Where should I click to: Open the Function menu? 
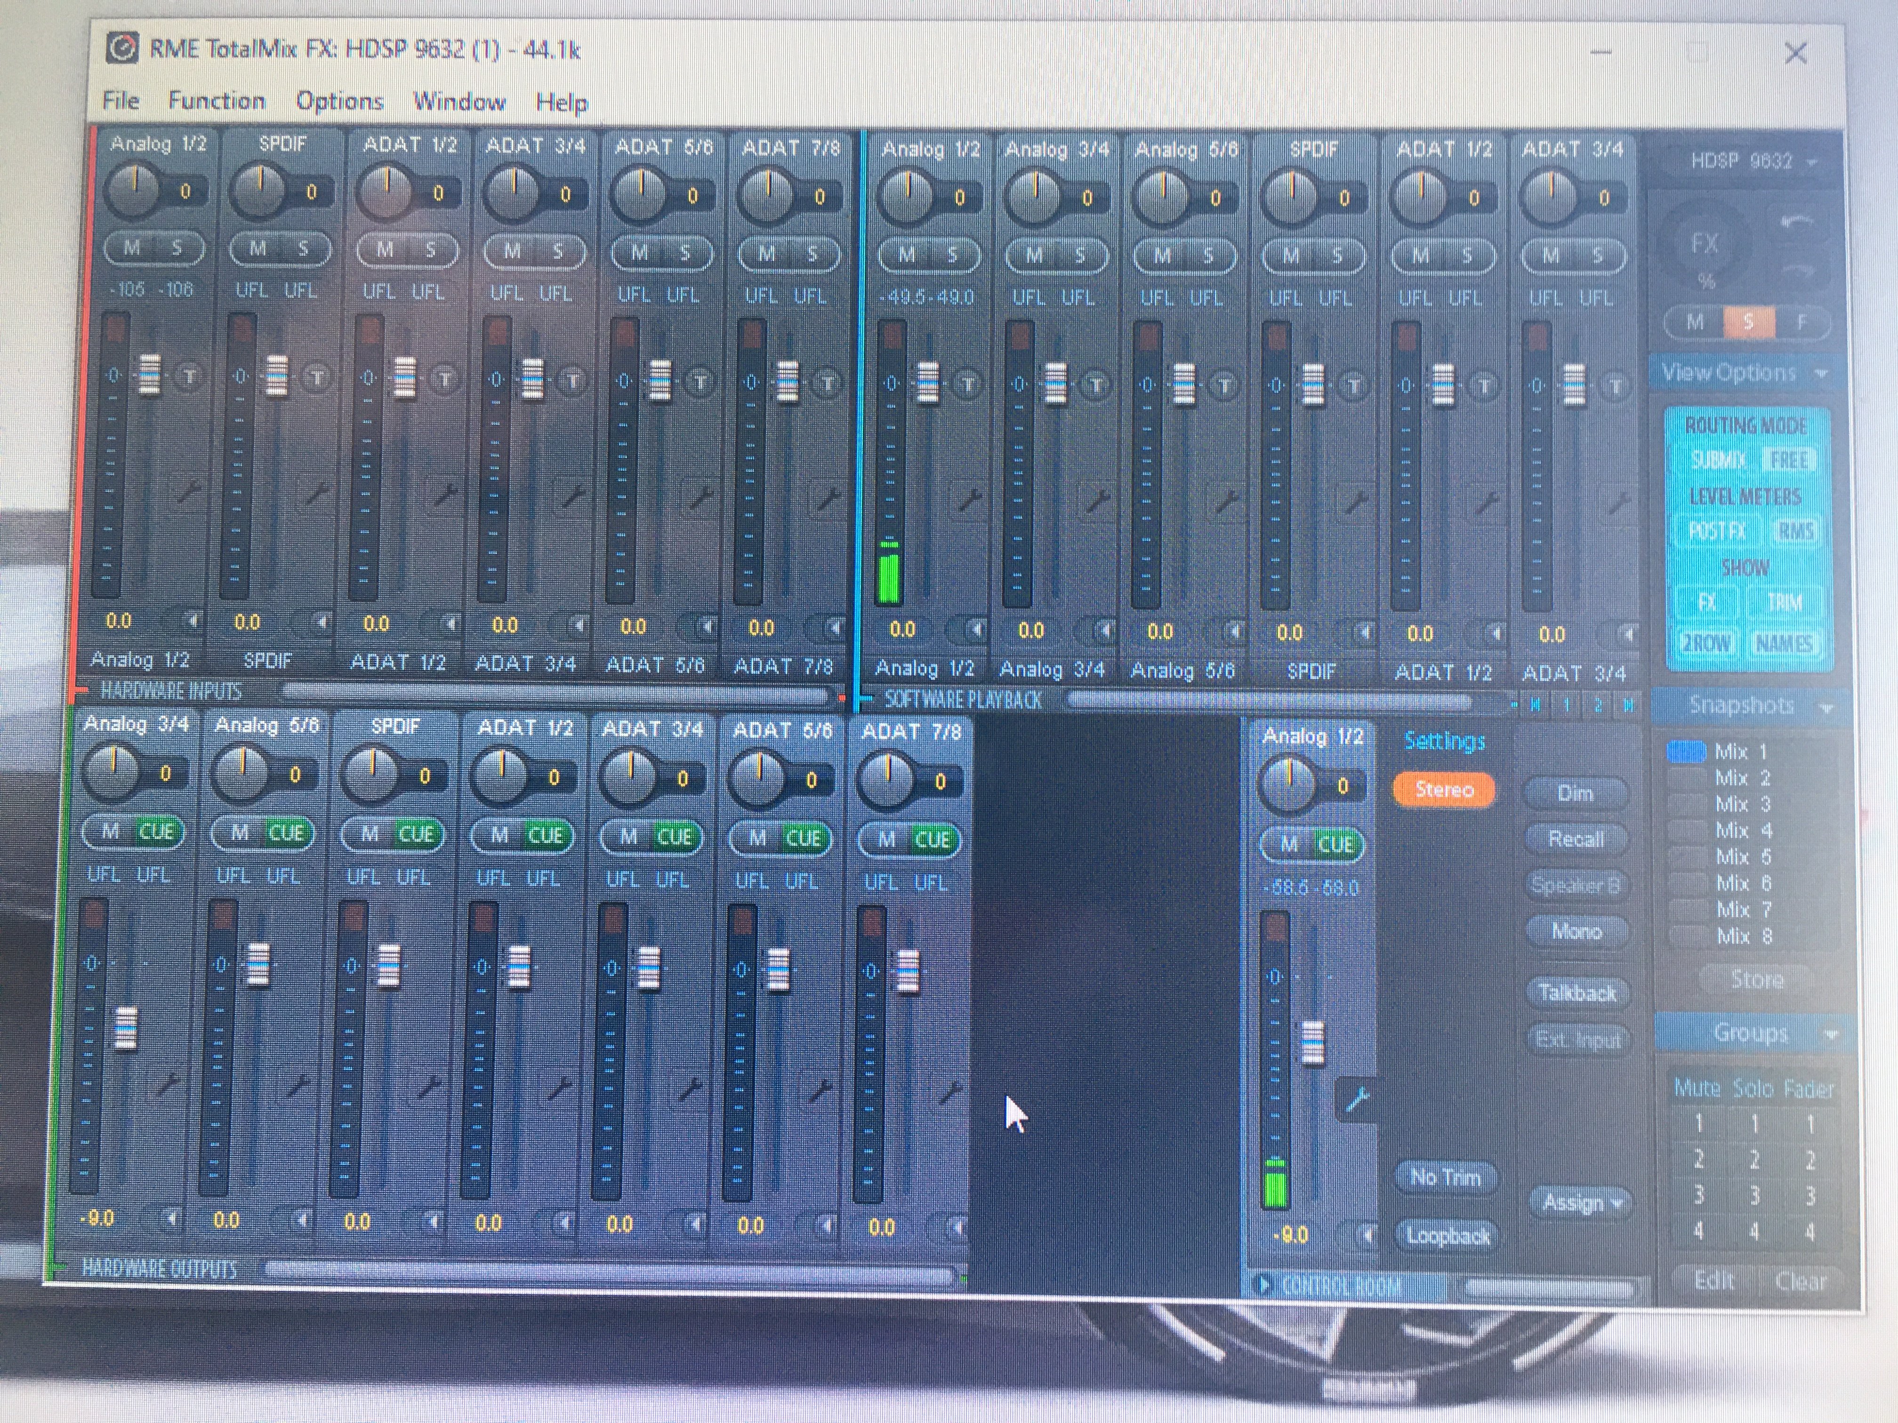216,100
